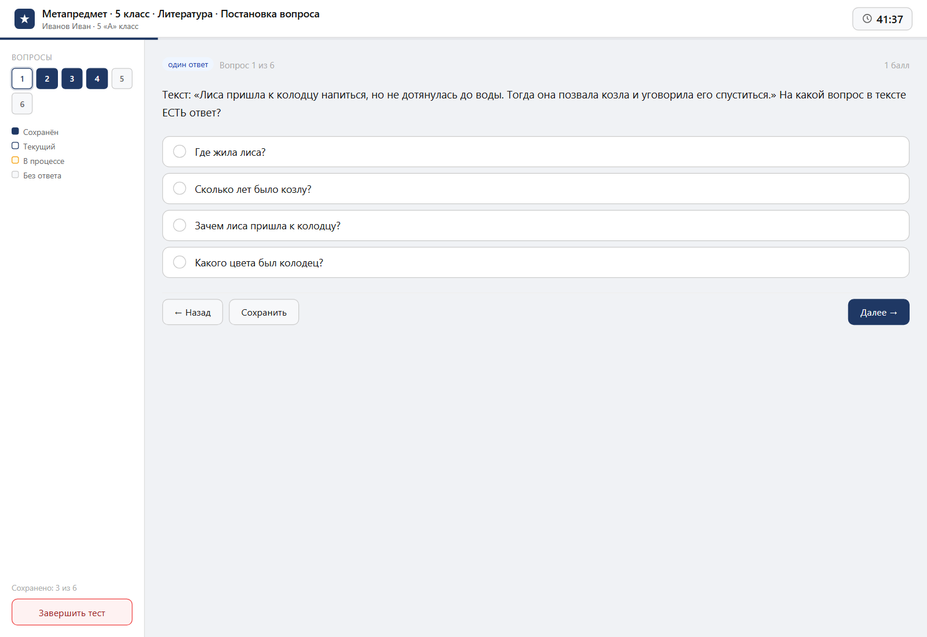Image resolution: width=927 pixels, height=637 pixels.
Task: Jump to question 3 in the sidebar
Action: point(72,79)
